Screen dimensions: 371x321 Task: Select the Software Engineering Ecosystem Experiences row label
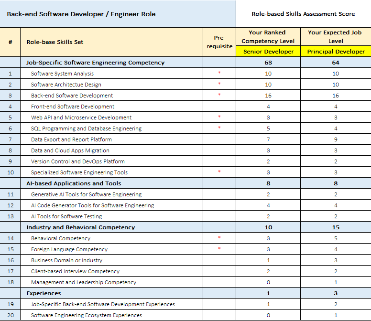coord(86,315)
